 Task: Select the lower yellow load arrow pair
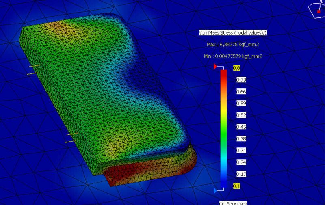click(71, 137)
